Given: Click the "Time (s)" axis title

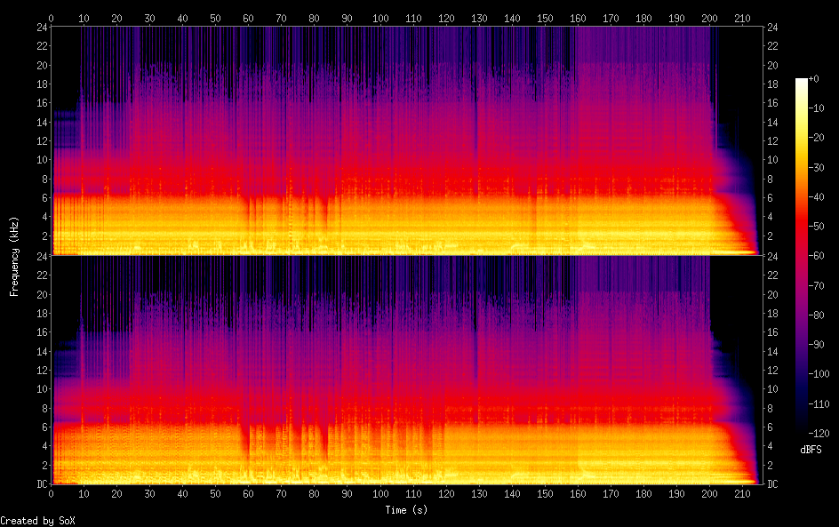Looking at the screenshot, I should tap(407, 510).
